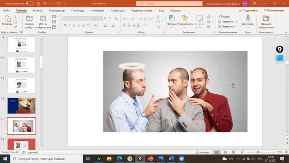The image size is (289, 163).
Task: Select slide 12 thumbnail
Action: point(21,105)
